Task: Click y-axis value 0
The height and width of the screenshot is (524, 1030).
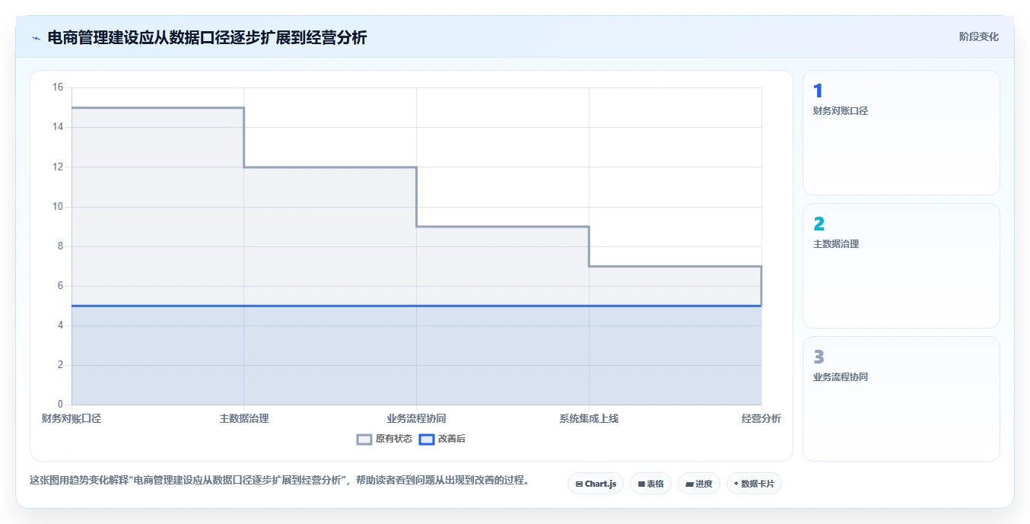Action: point(61,405)
